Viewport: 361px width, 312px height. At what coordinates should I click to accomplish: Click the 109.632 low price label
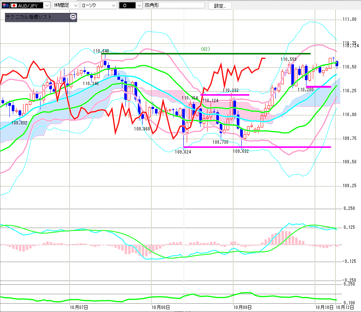pyautogui.click(x=241, y=151)
